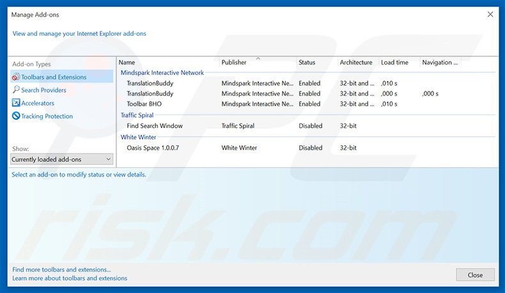This screenshot has width=505, height=293.
Task: Click Enabled status of Toolbar BHO
Action: click(x=309, y=104)
